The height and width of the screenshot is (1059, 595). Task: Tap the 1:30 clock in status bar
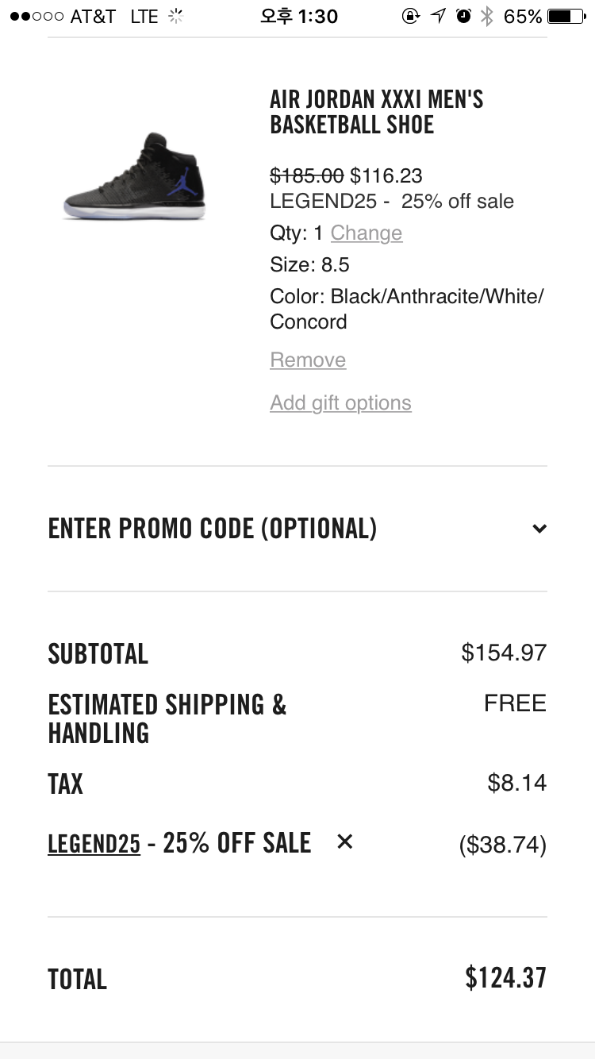[x=299, y=16]
